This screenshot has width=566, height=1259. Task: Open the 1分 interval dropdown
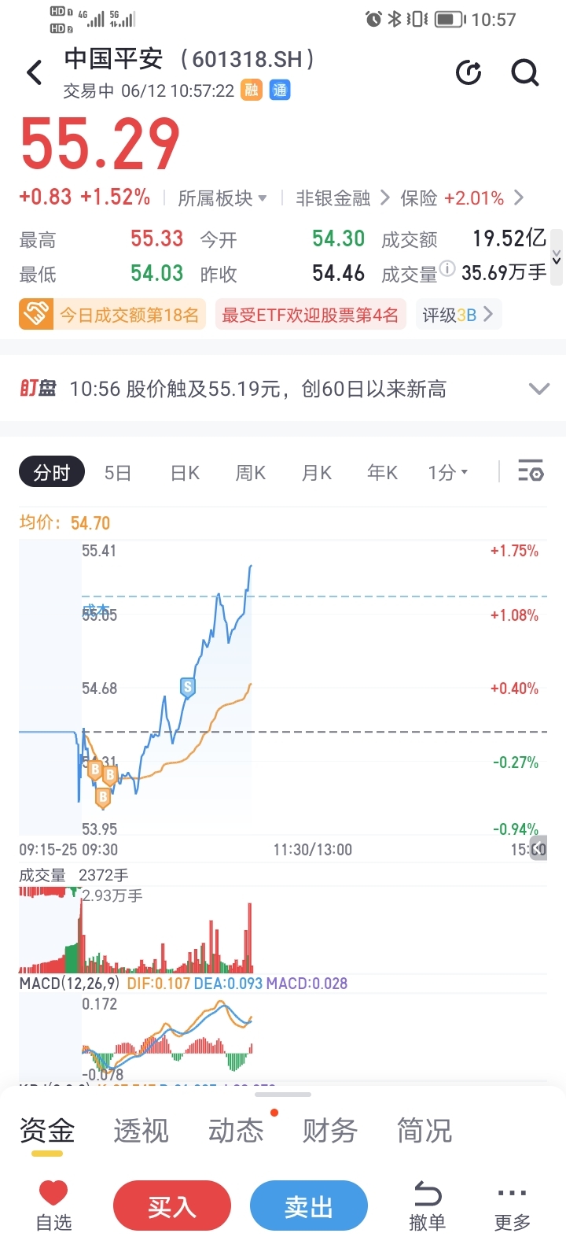[x=448, y=473]
